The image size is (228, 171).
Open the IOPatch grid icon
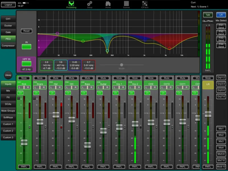(145, 5)
